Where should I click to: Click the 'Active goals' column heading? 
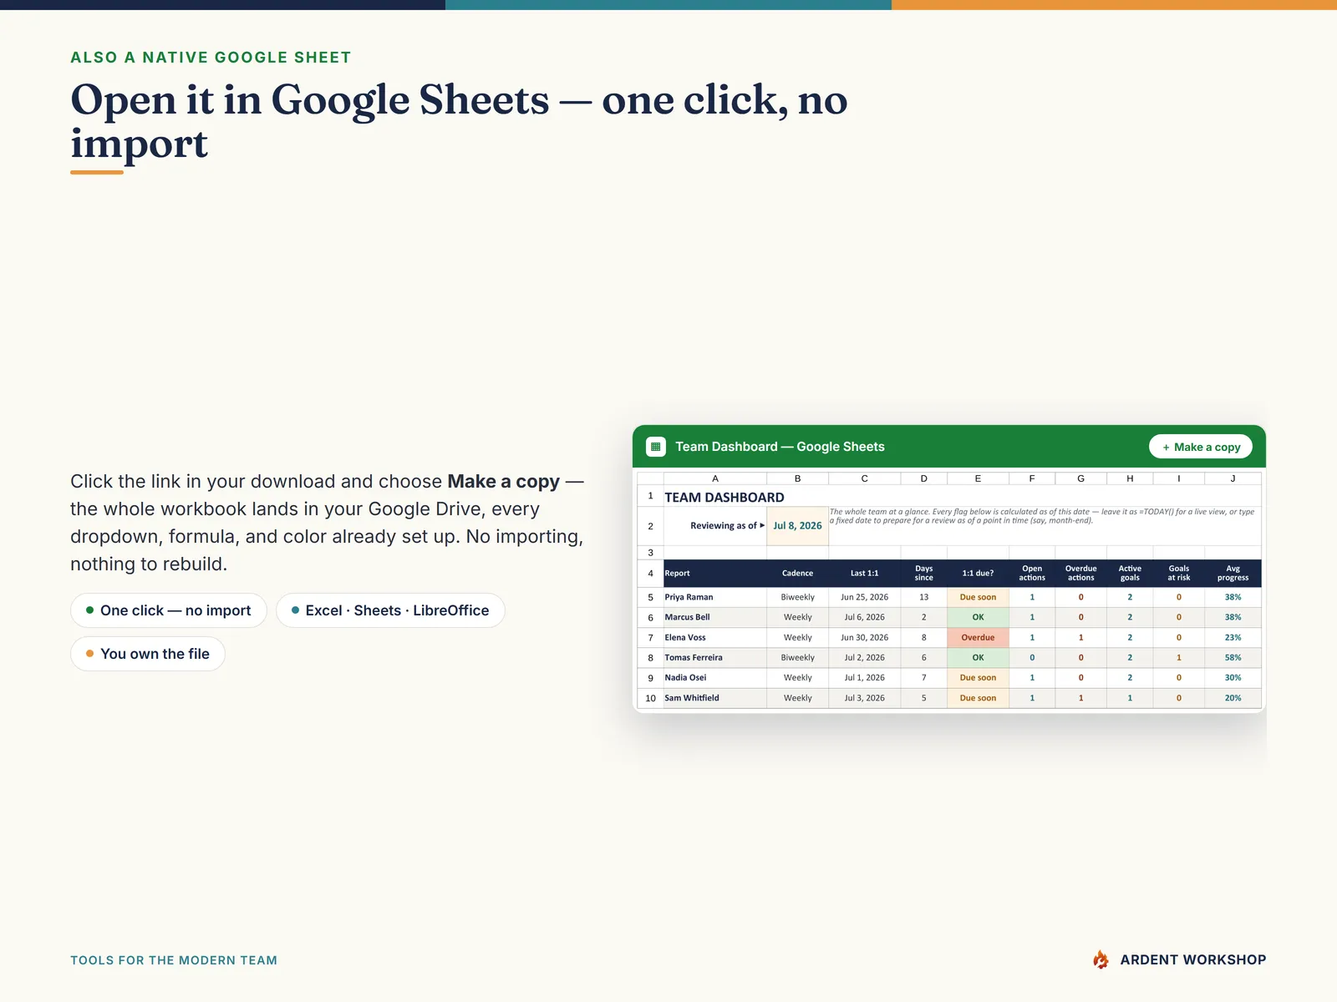pos(1130,573)
